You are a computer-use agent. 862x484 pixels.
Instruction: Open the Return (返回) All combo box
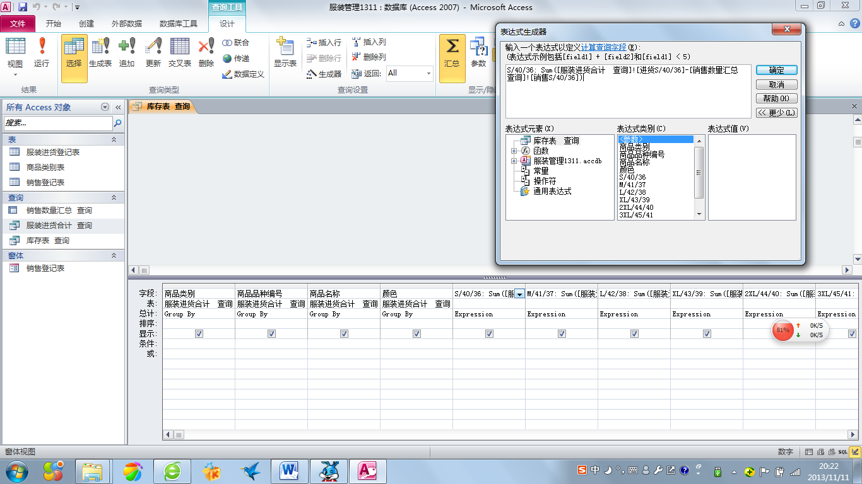(x=428, y=73)
